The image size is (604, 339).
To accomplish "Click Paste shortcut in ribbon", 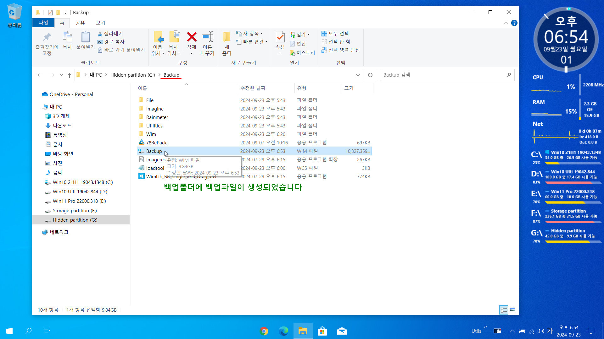I will [121, 50].
